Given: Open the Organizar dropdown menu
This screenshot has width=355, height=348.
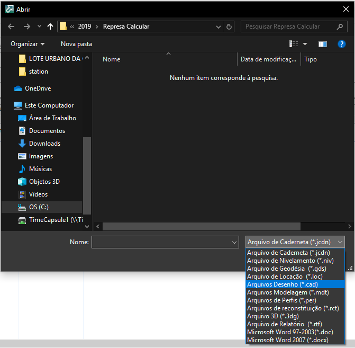Looking at the screenshot, I should click(28, 44).
